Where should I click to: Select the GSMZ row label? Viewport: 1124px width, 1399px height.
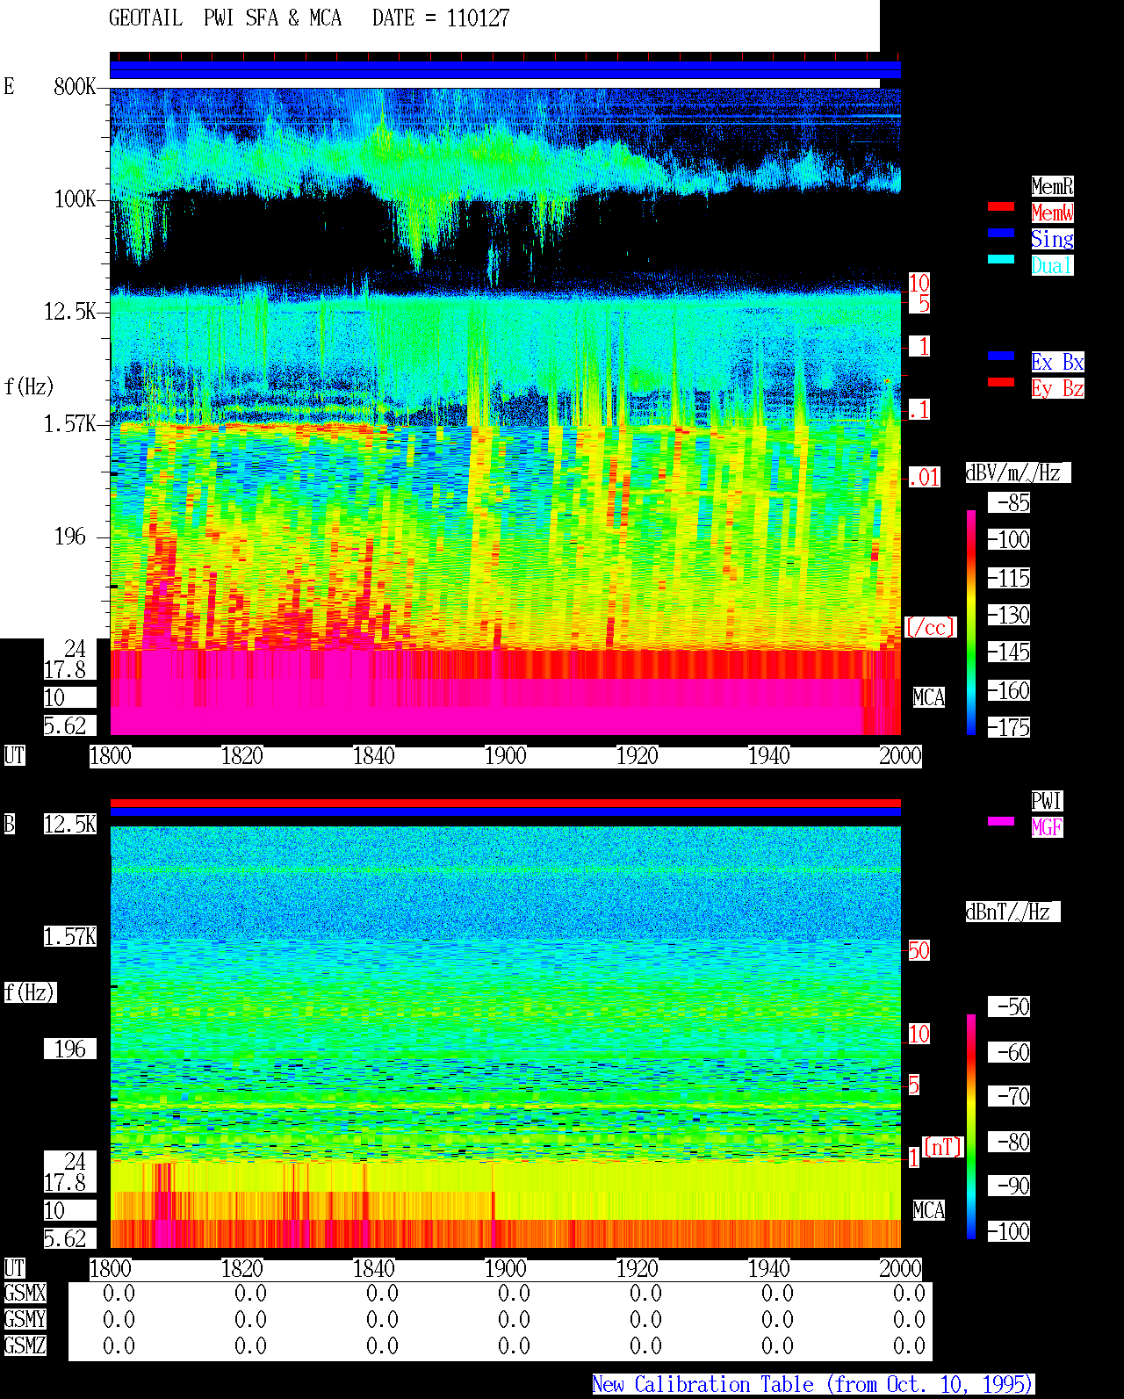pyautogui.click(x=25, y=1345)
